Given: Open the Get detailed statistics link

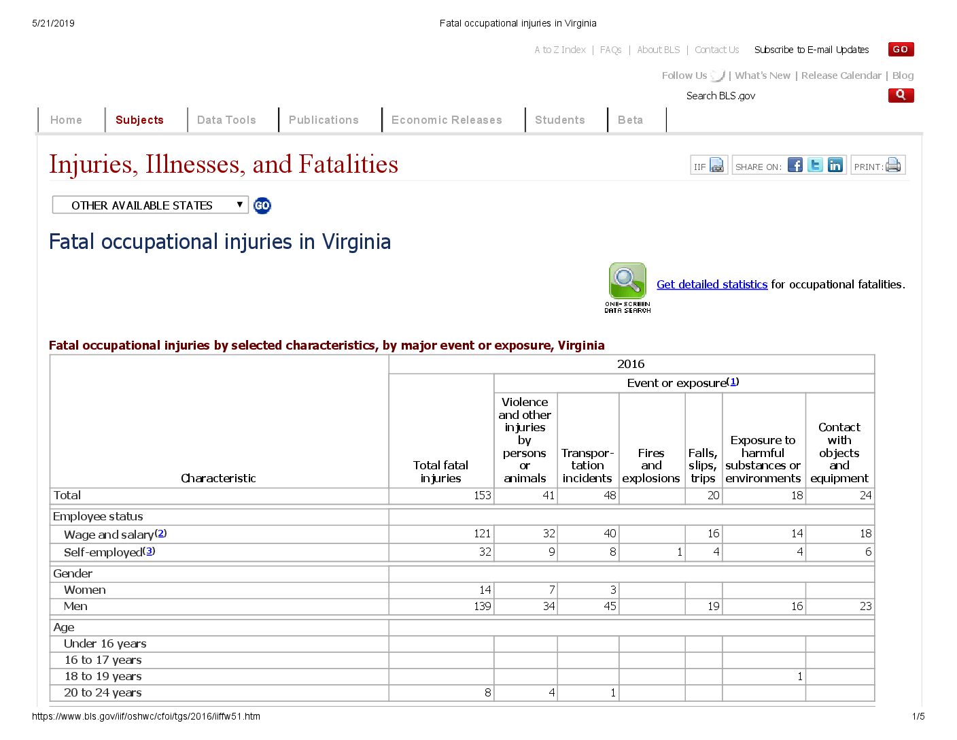Looking at the screenshot, I should 712,284.
